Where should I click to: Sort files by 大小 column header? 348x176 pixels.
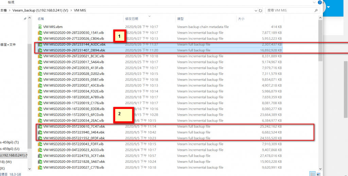tap(241, 19)
